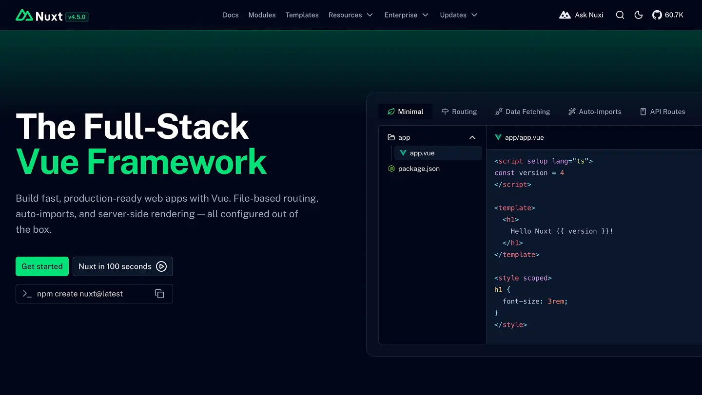Expand the Resources dropdown menu

tap(351, 15)
